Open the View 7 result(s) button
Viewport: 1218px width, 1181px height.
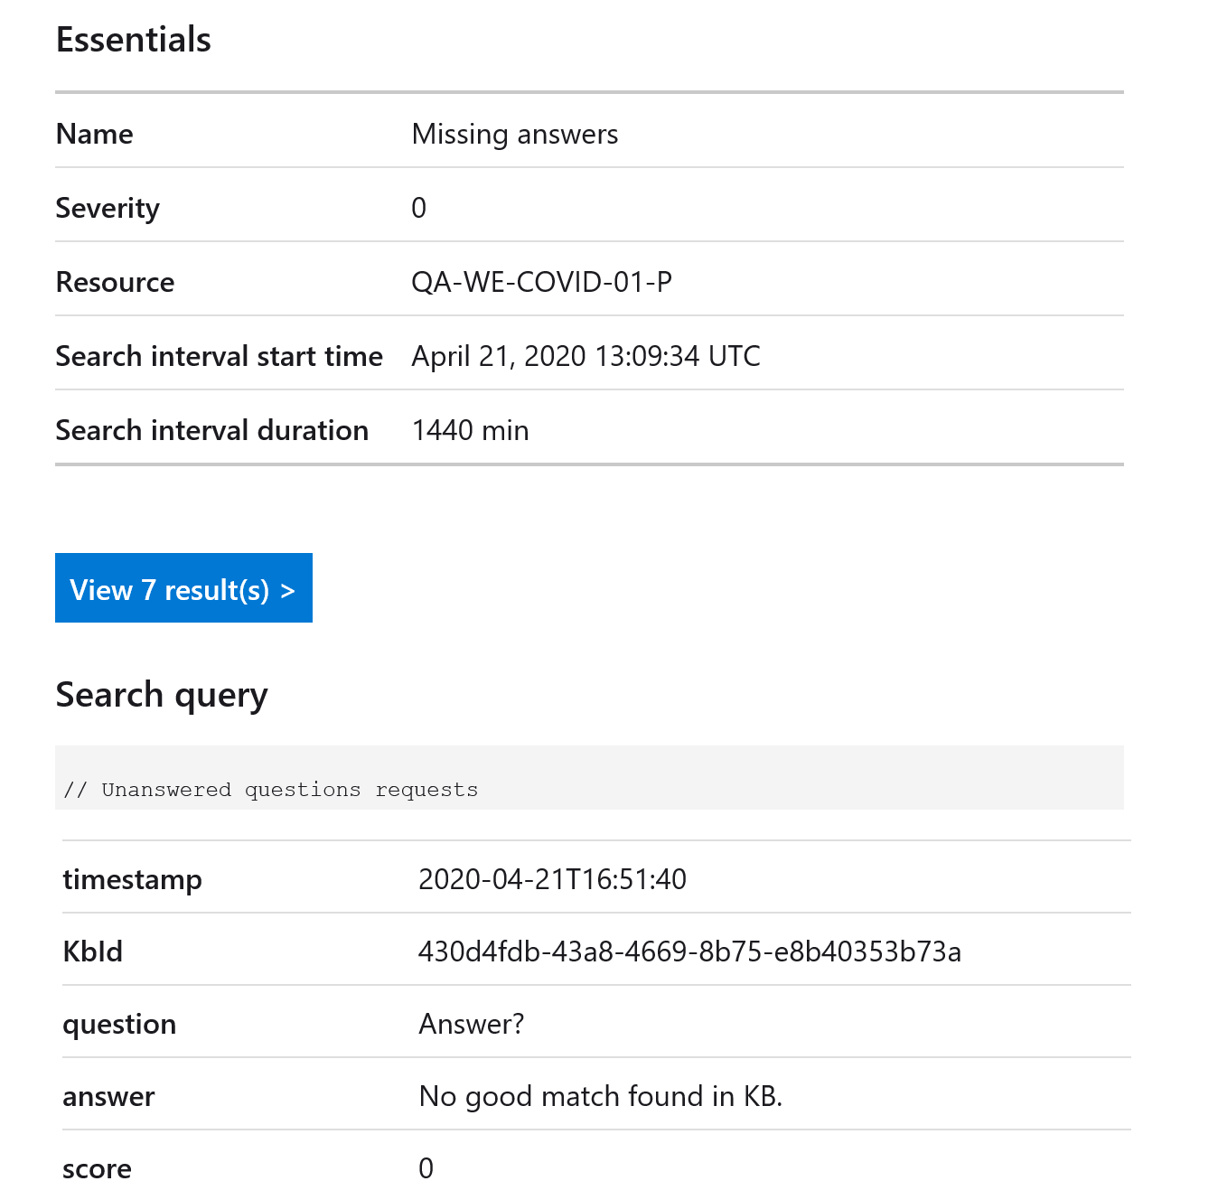183,588
